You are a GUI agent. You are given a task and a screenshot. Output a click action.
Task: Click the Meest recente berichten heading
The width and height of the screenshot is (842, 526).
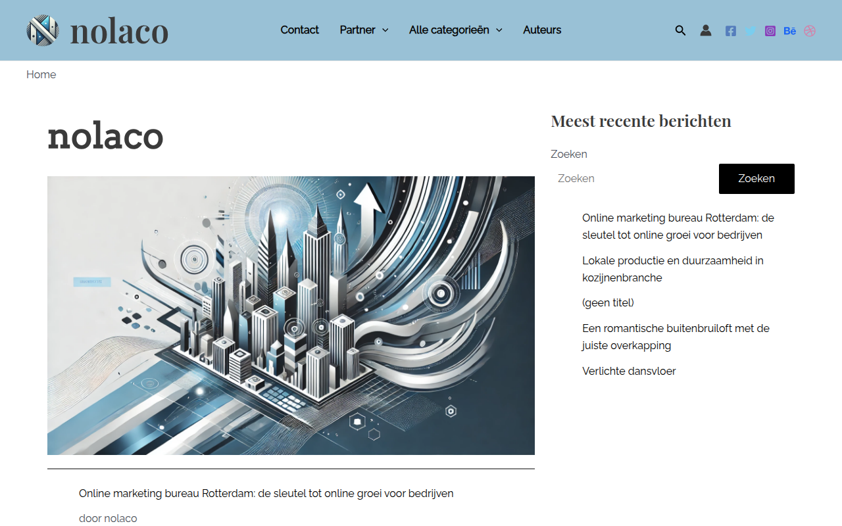(x=641, y=121)
